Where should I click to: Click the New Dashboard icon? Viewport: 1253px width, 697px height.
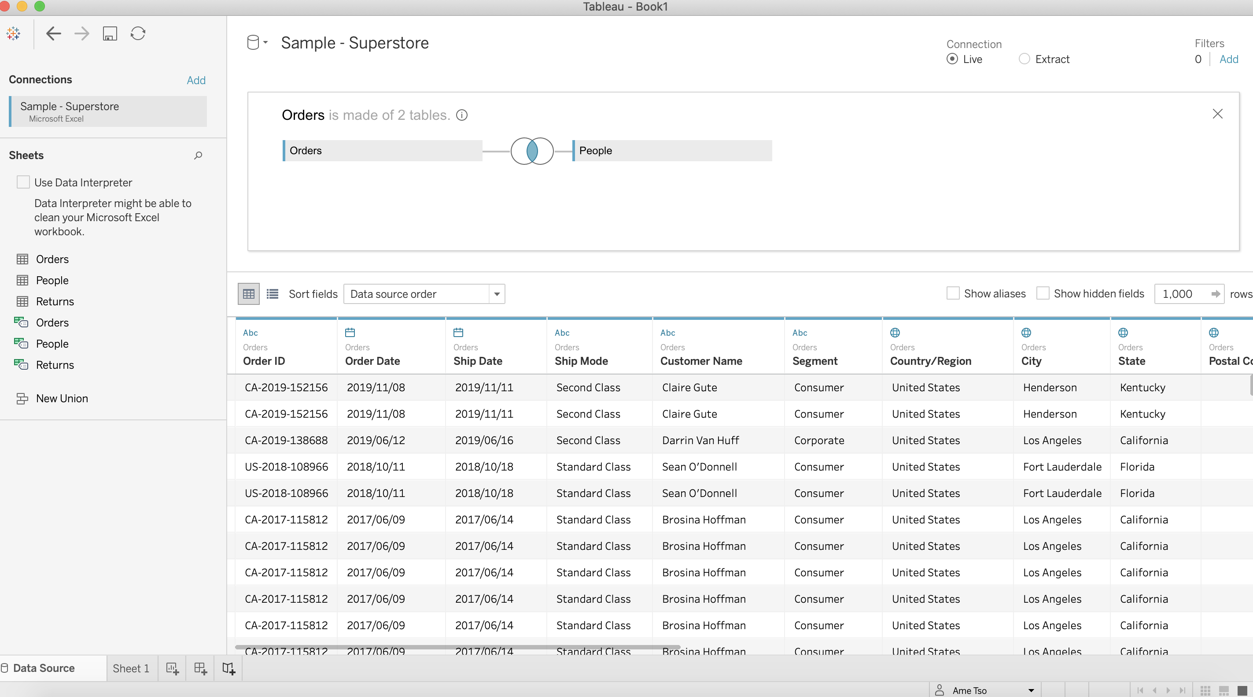pyautogui.click(x=200, y=668)
